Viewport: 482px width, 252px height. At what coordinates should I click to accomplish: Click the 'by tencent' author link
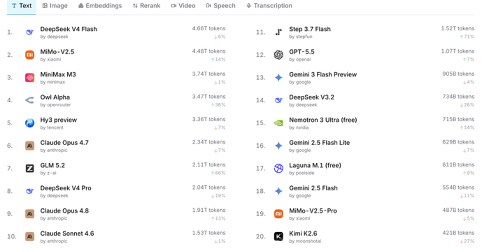point(52,128)
